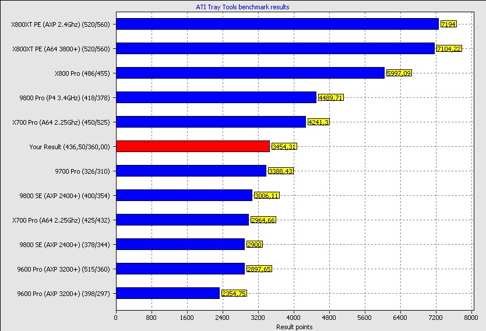Select the X700 Pro (A64 2.25Ghz) (425/432) label

pyautogui.click(x=61, y=220)
